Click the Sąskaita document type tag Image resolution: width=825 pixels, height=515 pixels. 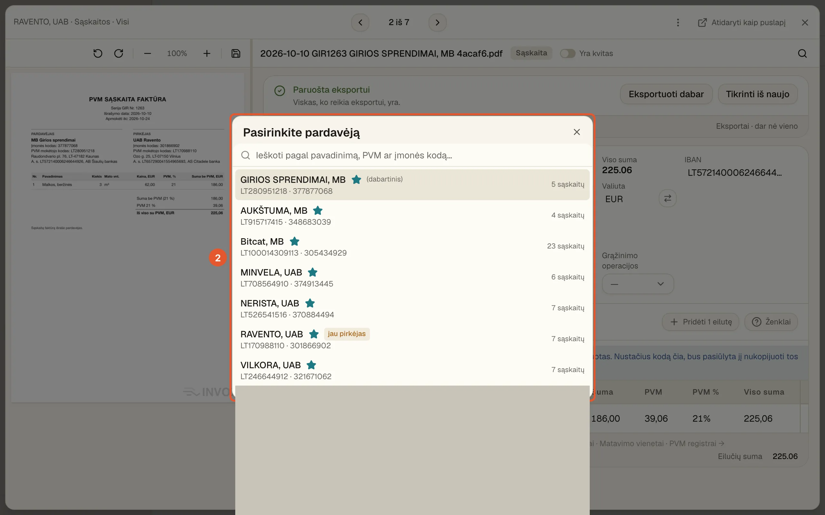[x=531, y=53]
